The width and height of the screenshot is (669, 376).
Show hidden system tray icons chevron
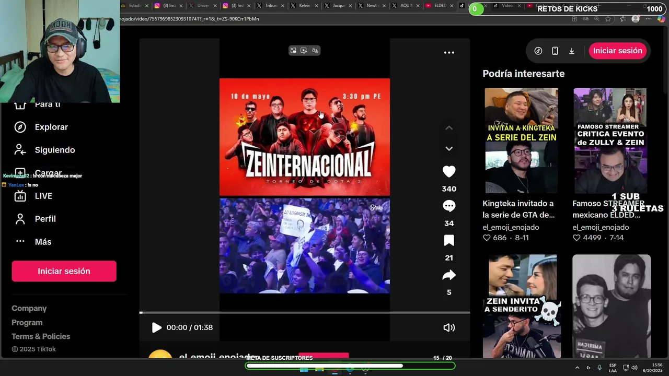pos(577,368)
